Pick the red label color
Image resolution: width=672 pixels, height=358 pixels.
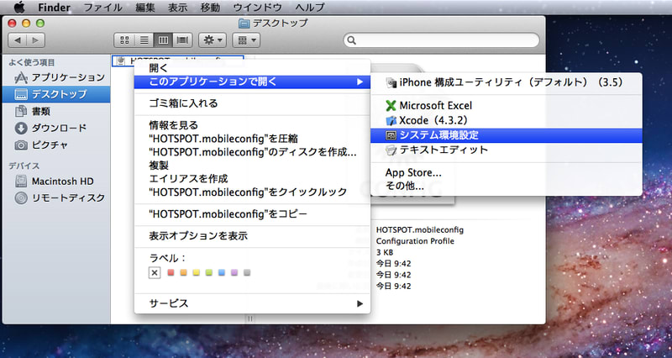pos(171,272)
